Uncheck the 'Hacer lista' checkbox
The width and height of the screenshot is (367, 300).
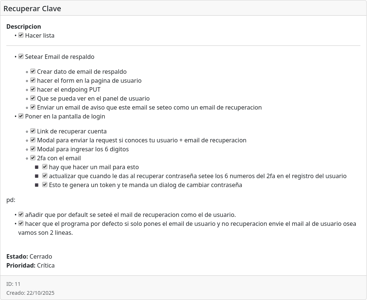tap(21, 35)
